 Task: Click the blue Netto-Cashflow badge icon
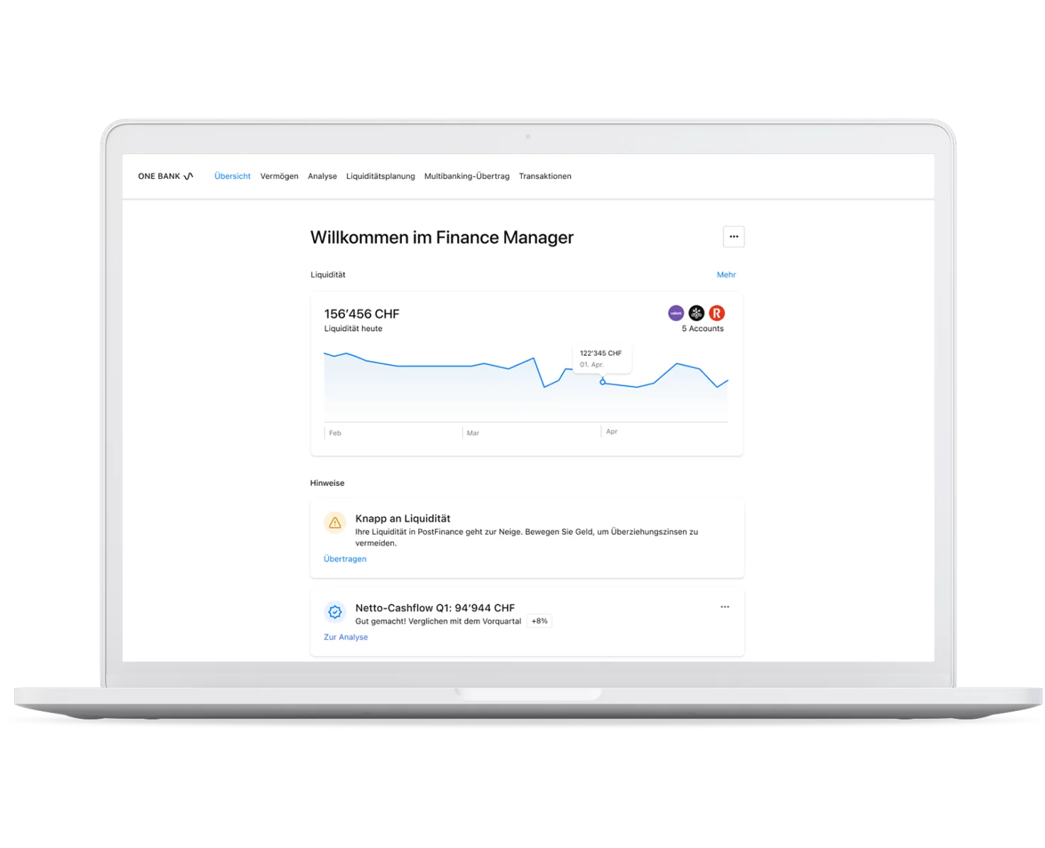coord(334,611)
